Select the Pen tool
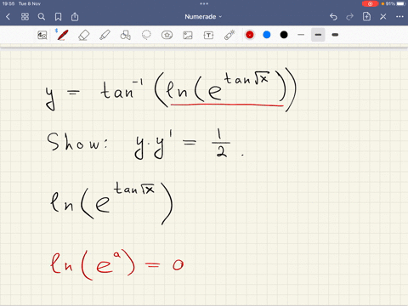This screenshot has width=408, height=306. (63, 35)
